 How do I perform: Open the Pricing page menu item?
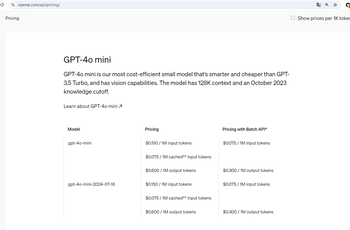click(x=12, y=18)
